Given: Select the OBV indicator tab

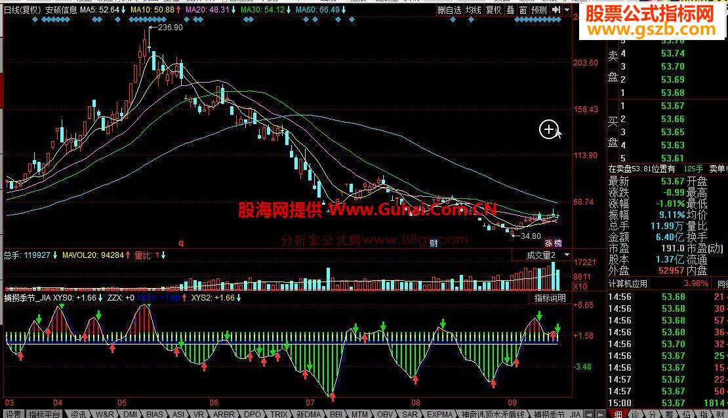Looking at the screenshot, I should pos(384,414).
